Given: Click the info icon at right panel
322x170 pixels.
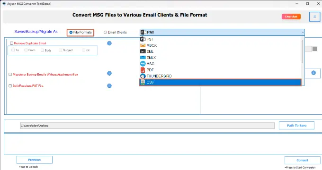Looking at the screenshot, I should click(313, 73).
